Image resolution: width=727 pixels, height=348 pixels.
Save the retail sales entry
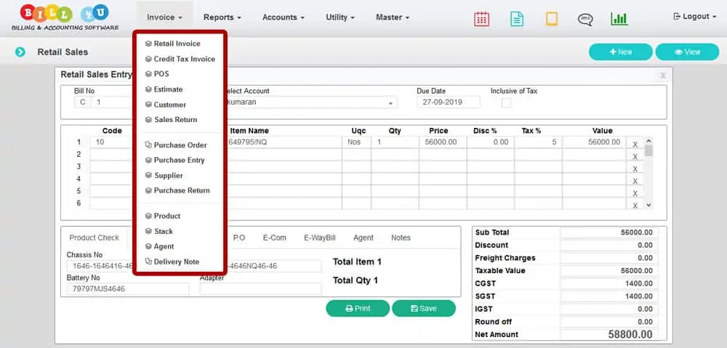423,308
